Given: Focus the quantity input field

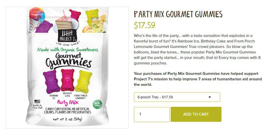Looking at the screenshot, I should click(152, 114).
